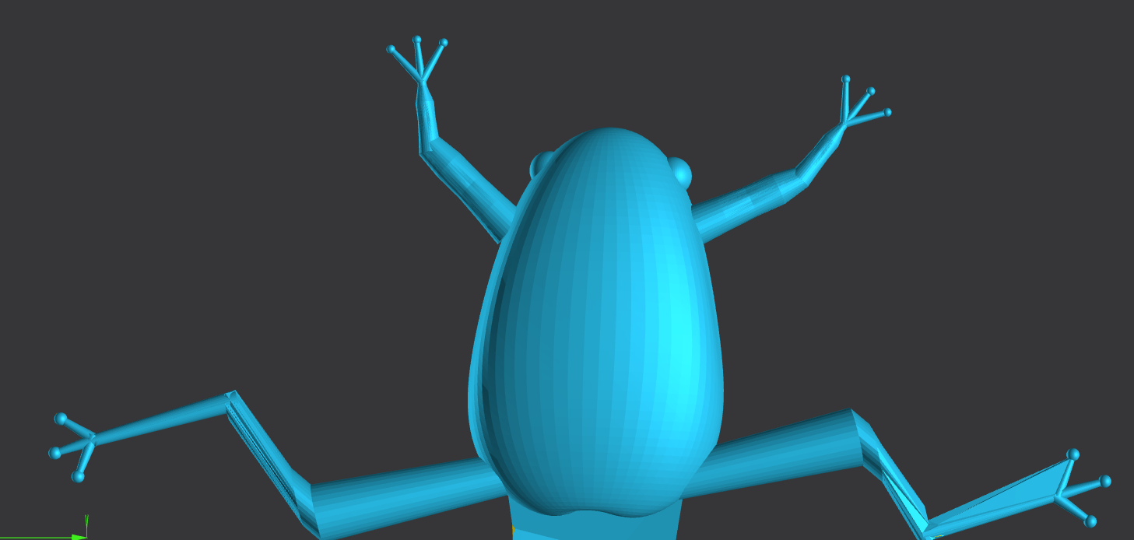The height and width of the screenshot is (540, 1134).
Task: Click the frog's left eye bump
Action: (540, 165)
